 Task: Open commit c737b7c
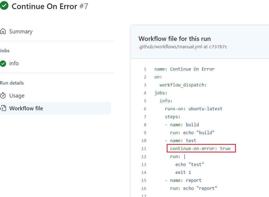pyautogui.click(x=218, y=47)
